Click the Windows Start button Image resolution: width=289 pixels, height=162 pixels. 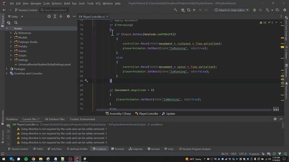point(4,159)
